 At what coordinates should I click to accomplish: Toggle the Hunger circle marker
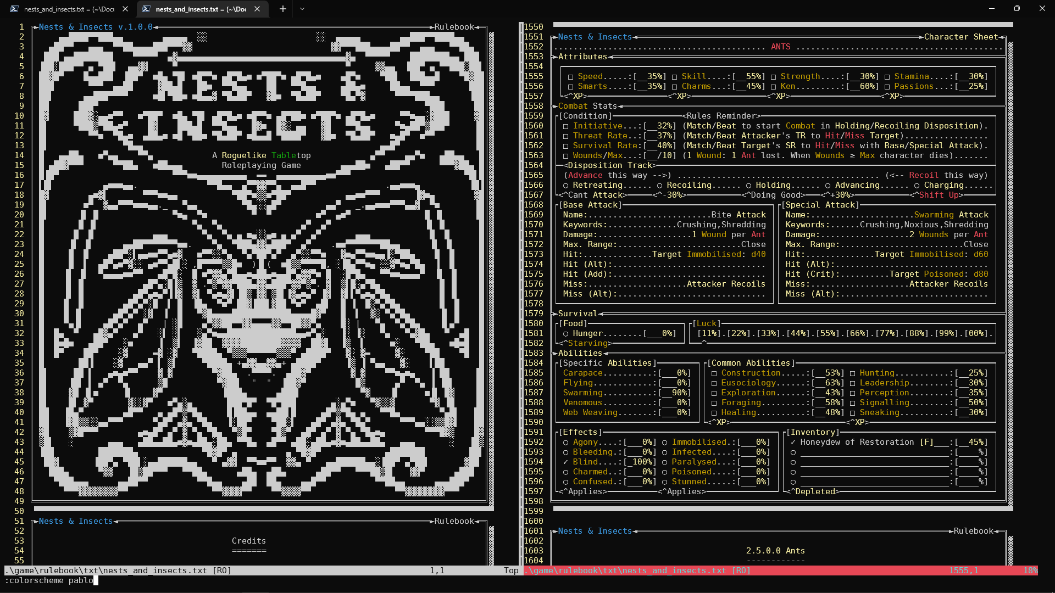(x=565, y=334)
